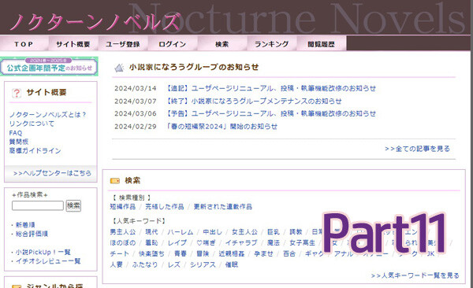Select the シリアス keyword
Image resolution: width=473 pixels, height=288 pixels.
[x=203, y=264]
